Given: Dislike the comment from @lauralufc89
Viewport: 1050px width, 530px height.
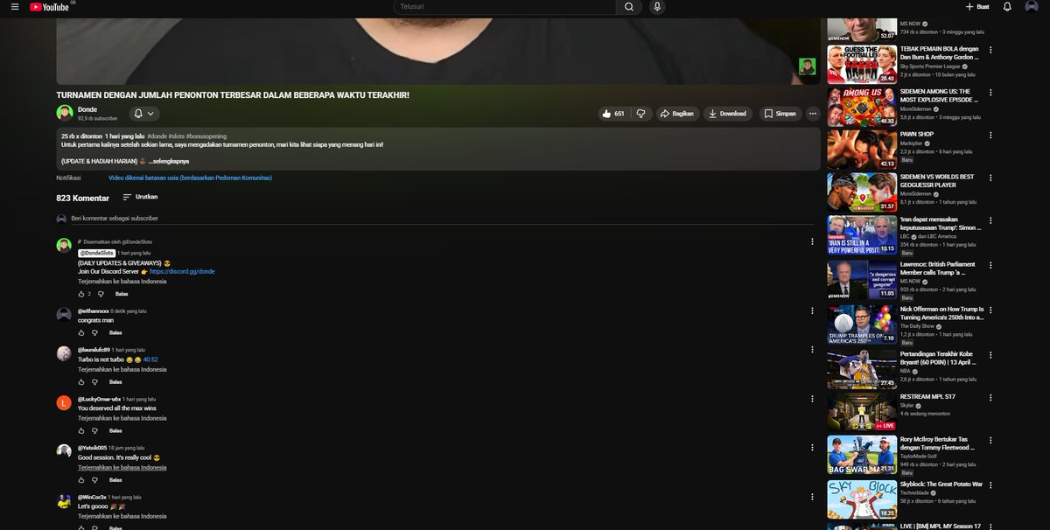Looking at the screenshot, I should pos(94,381).
